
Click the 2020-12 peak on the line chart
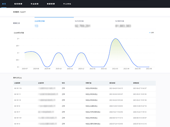tap(81, 52)
